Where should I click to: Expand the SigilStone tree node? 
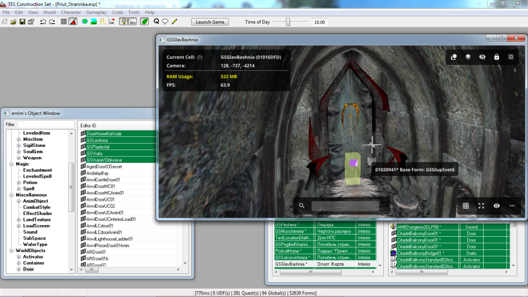coord(19,146)
